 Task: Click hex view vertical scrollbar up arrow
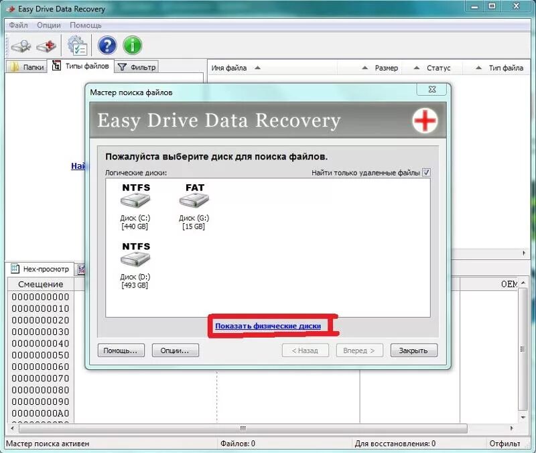(523, 283)
